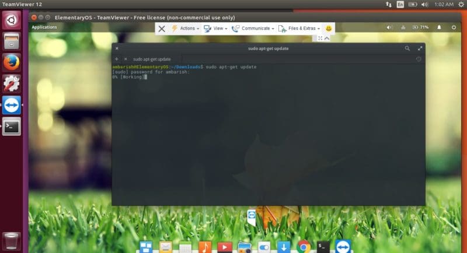This screenshot has height=253, width=467.
Task: Open Ubuntu Dash from the launcher
Action: pos(11,20)
